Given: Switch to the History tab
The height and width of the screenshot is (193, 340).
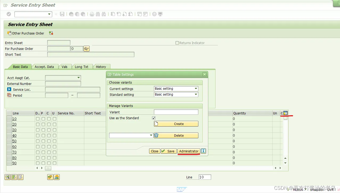Looking at the screenshot, I should click(x=101, y=67).
